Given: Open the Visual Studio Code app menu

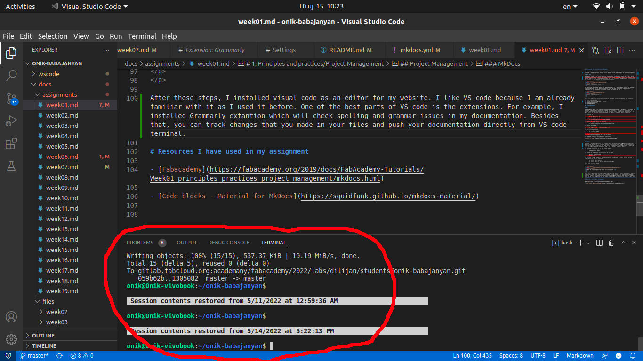Looking at the screenshot, I should click(x=89, y=7).
